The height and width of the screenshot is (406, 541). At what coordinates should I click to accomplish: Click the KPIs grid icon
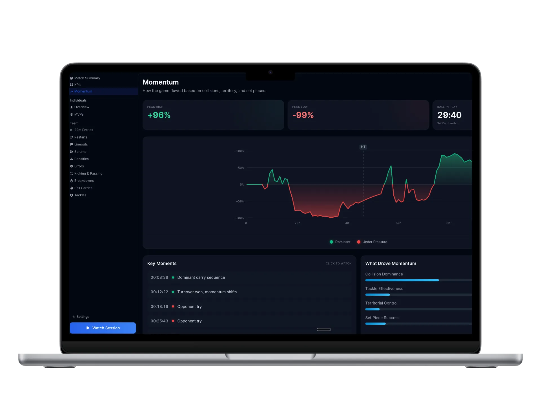pyautogui.click(x=72, y=85)
